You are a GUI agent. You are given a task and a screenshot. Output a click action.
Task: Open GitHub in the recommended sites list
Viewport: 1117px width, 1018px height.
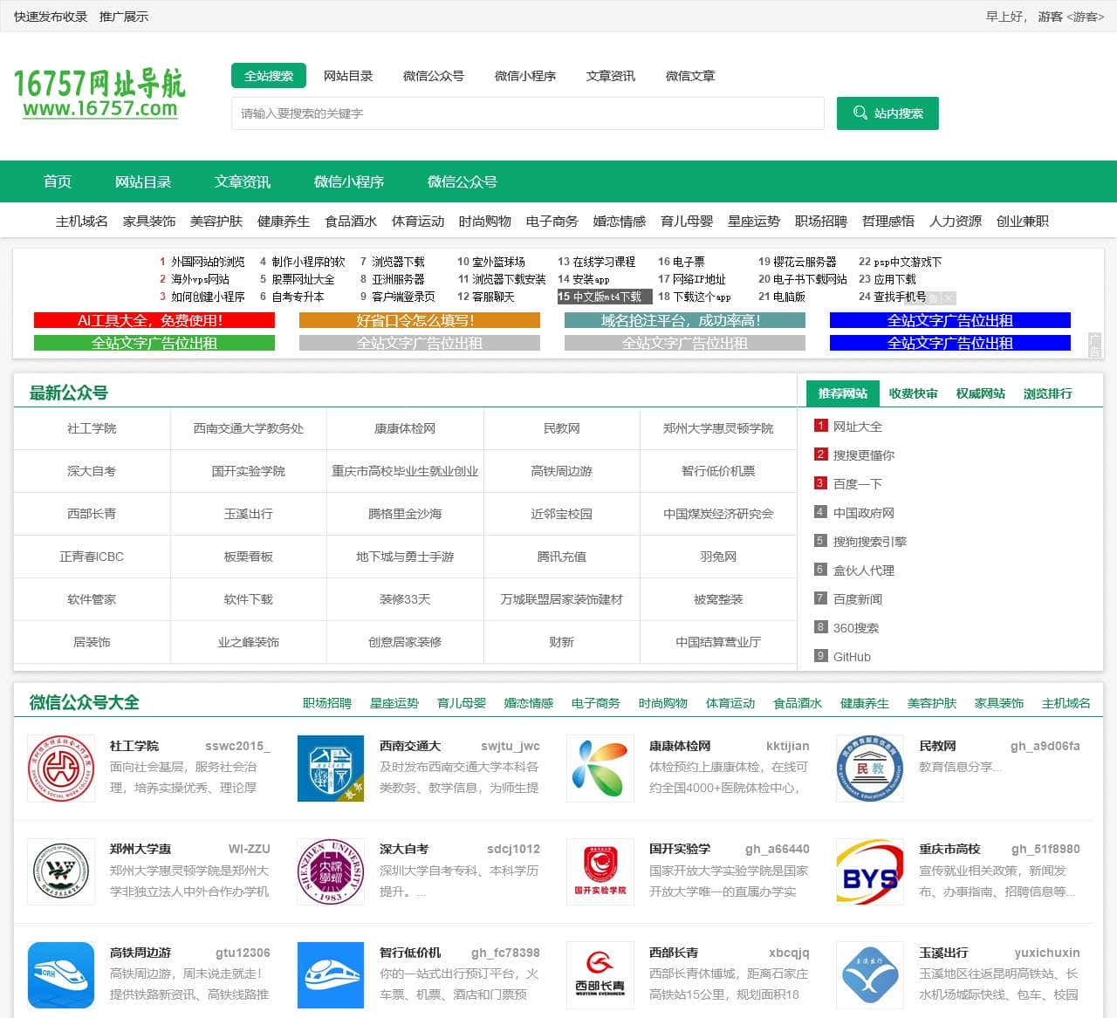coord(852,657)
